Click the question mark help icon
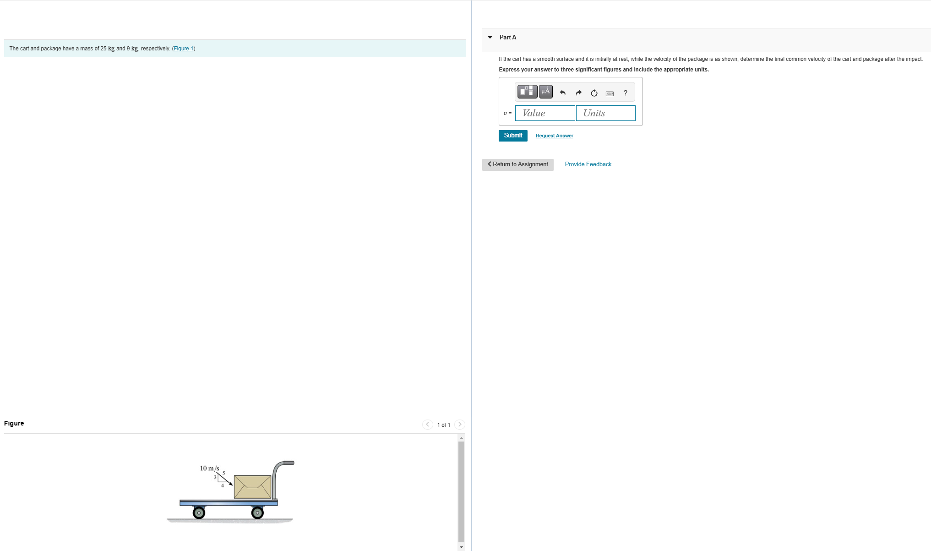931x551 pixels. click(625, 93)
